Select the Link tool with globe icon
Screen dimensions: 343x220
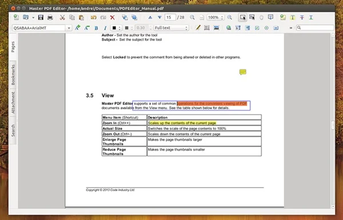[x=229, y=28]
